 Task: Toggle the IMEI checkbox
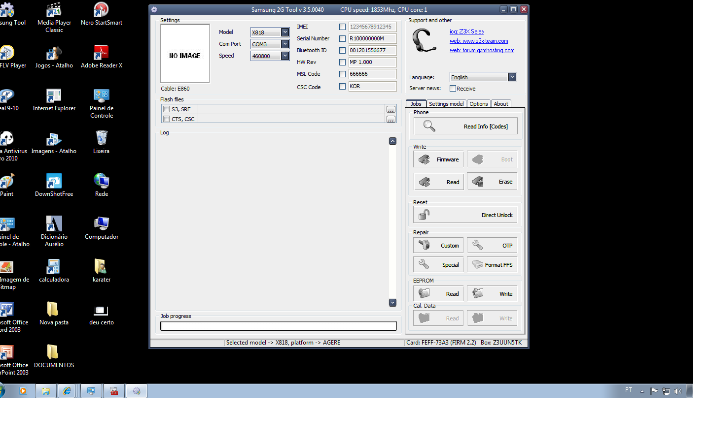click(x=342, y=27)
